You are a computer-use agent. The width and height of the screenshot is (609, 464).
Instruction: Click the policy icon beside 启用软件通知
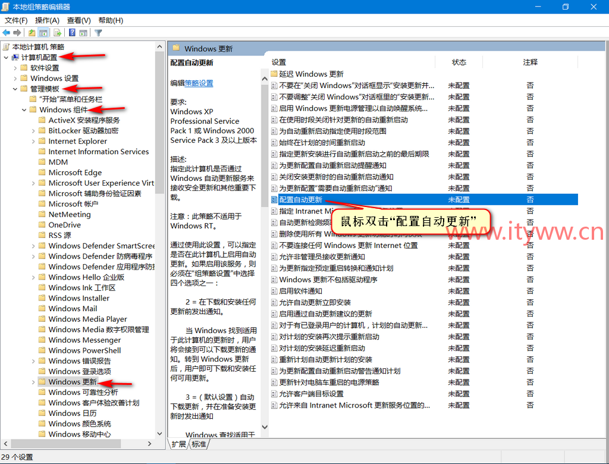(274, 291)
